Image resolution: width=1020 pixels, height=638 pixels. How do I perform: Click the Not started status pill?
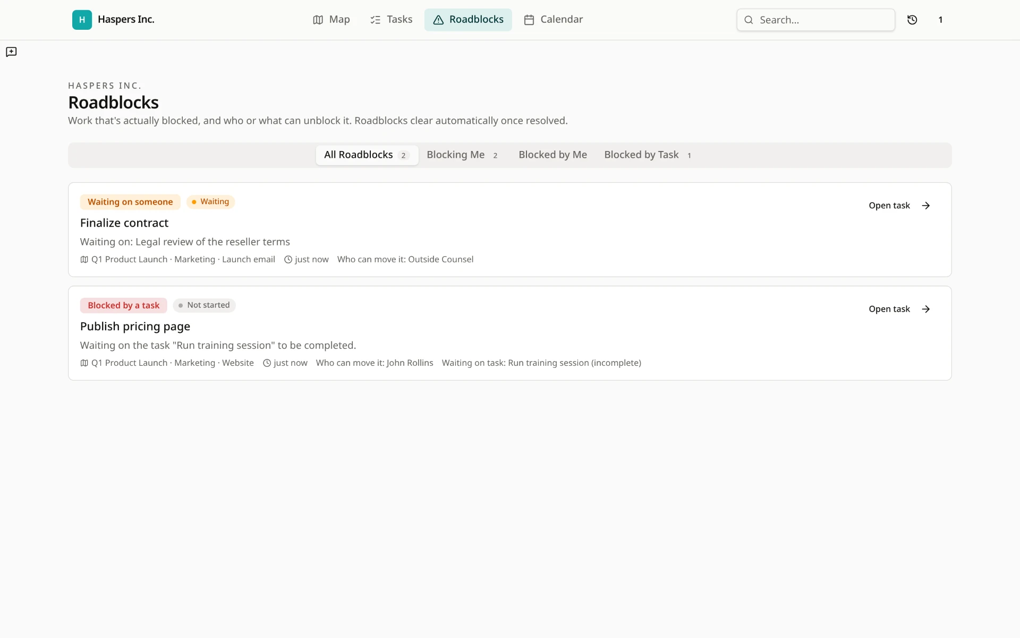[x=205, y=305]
